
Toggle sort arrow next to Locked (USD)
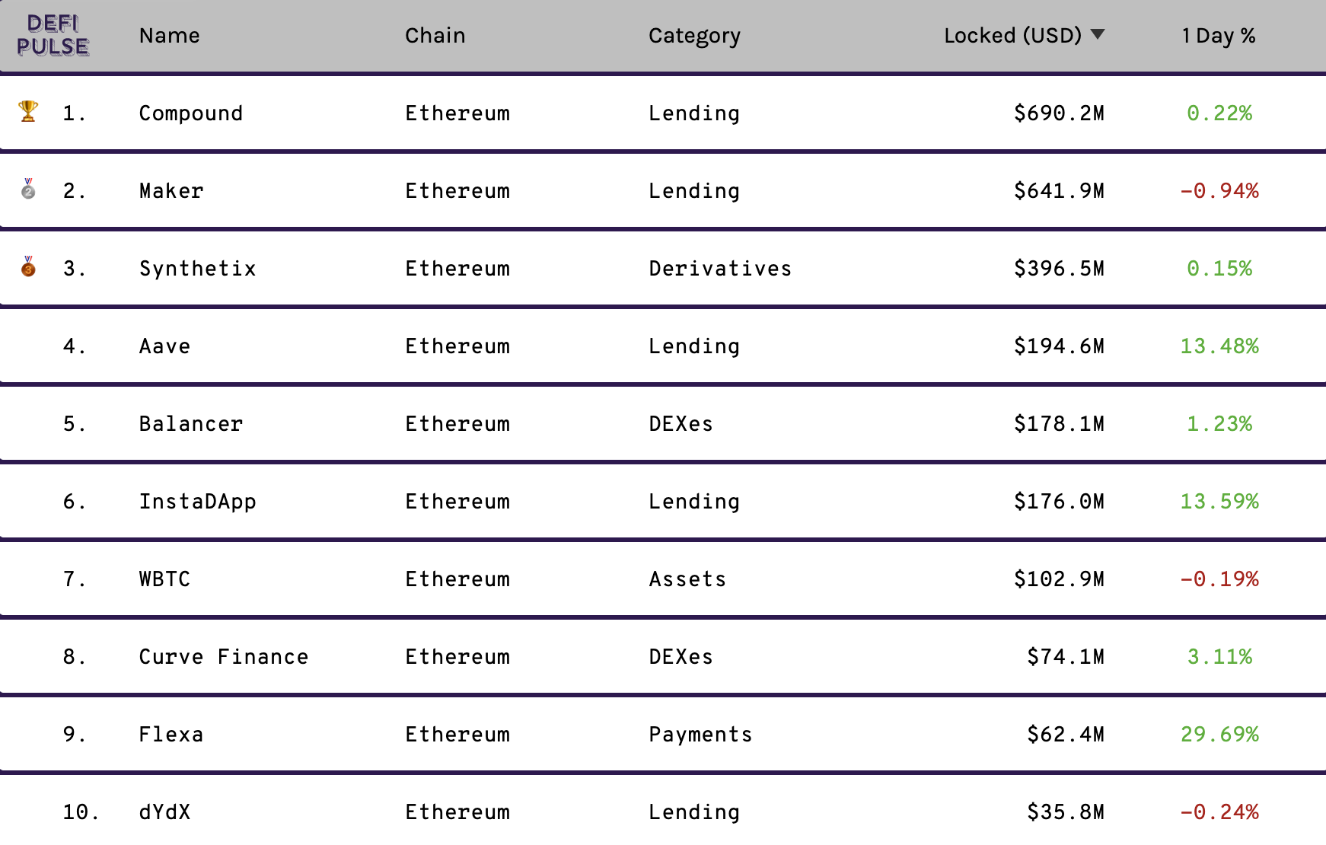point(1098,34)
